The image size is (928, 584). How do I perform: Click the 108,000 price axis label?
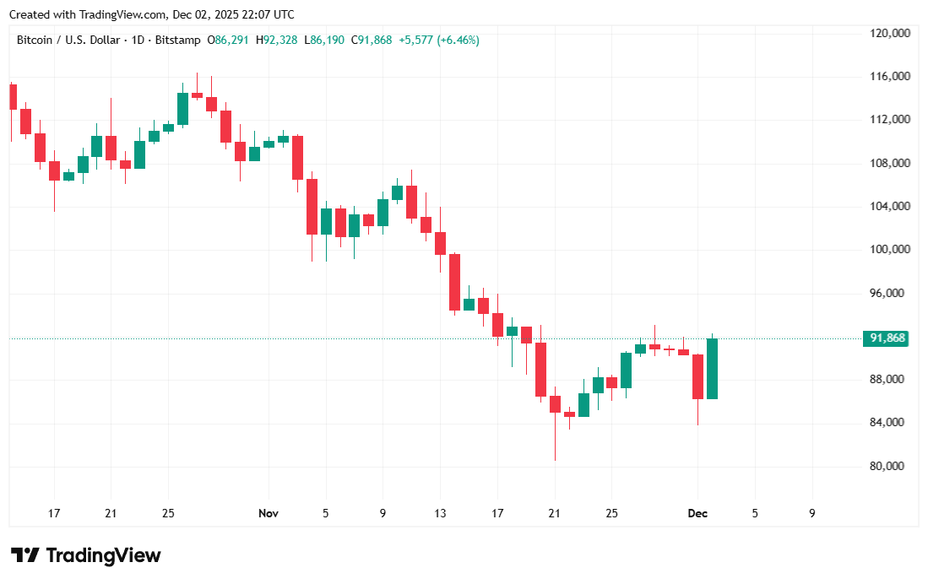889,163
